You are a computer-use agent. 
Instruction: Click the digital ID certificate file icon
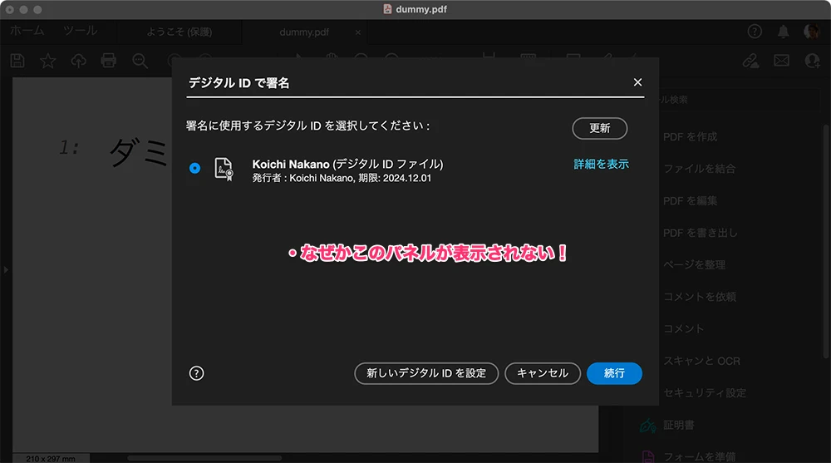pos(223,169)
